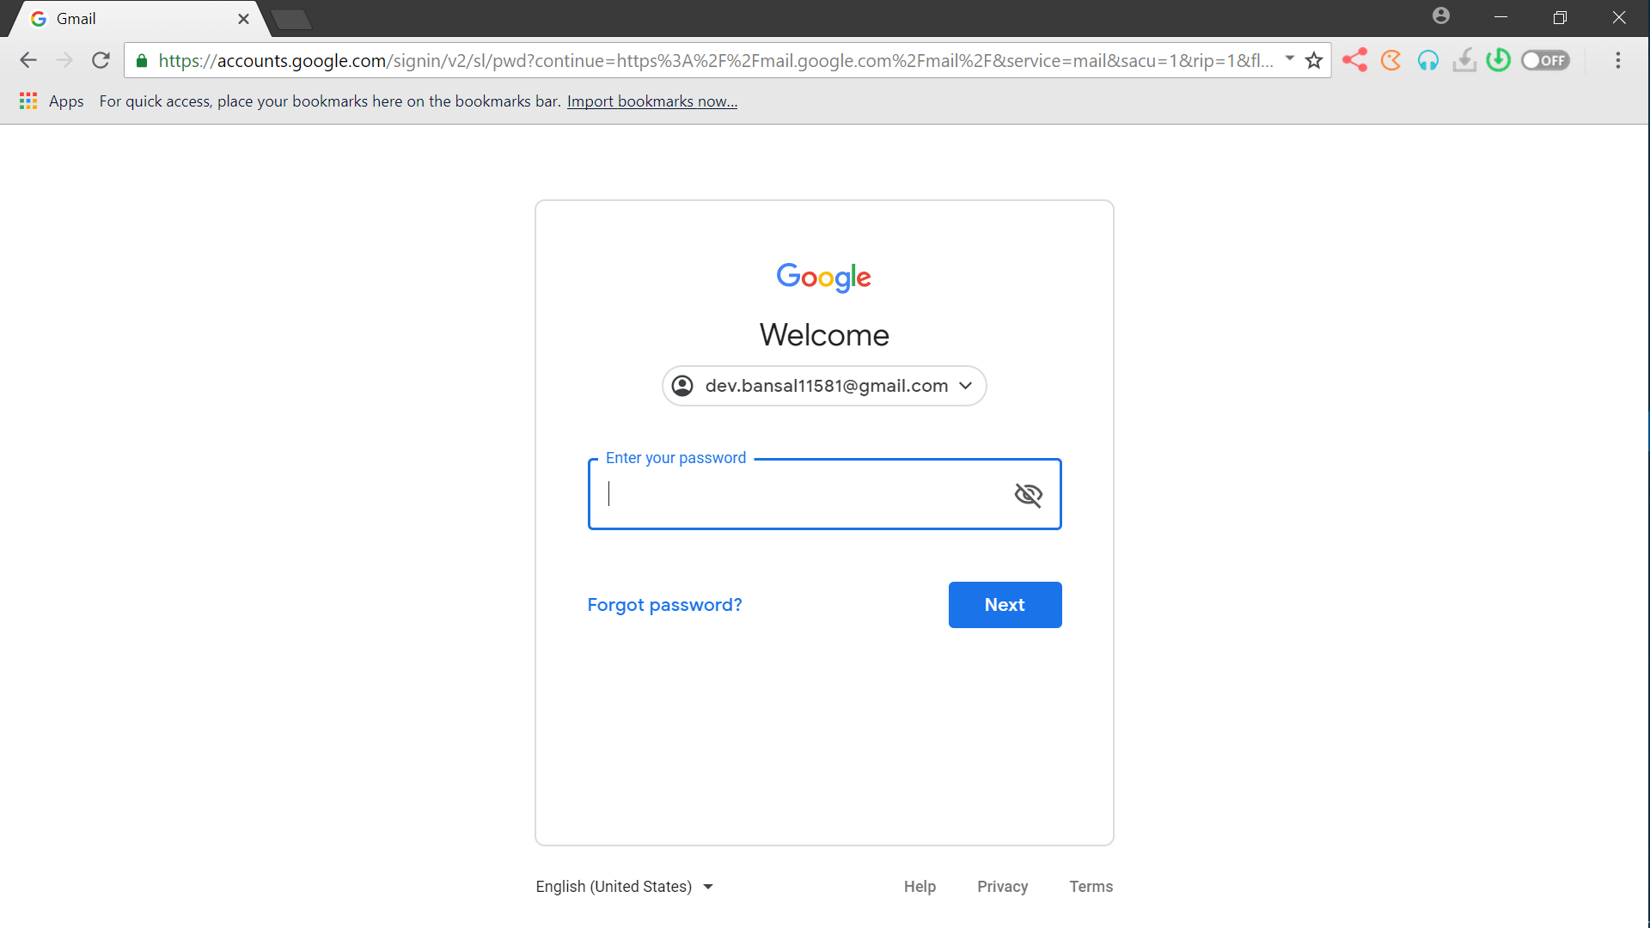
Task: Click the Next button to proceed
Action: pyautogui.click(x=1004, y=604)
